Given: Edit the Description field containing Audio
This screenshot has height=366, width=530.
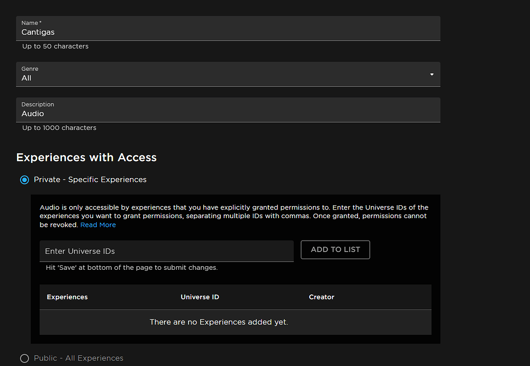Looking at the screenshot, I should 228,110.
